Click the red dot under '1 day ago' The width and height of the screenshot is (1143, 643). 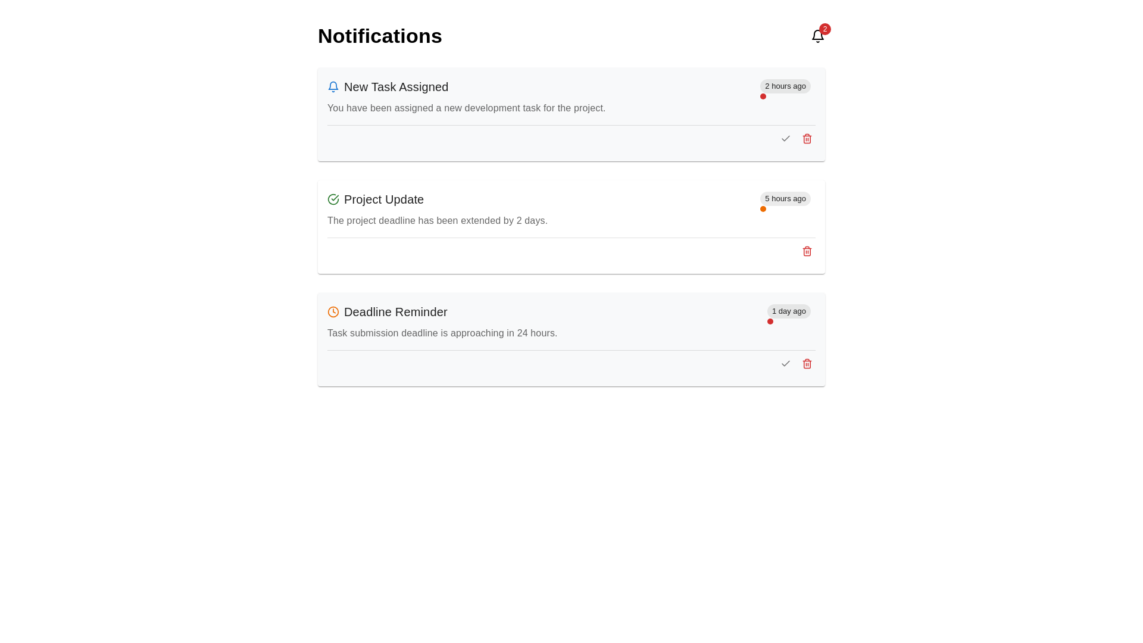770,321
